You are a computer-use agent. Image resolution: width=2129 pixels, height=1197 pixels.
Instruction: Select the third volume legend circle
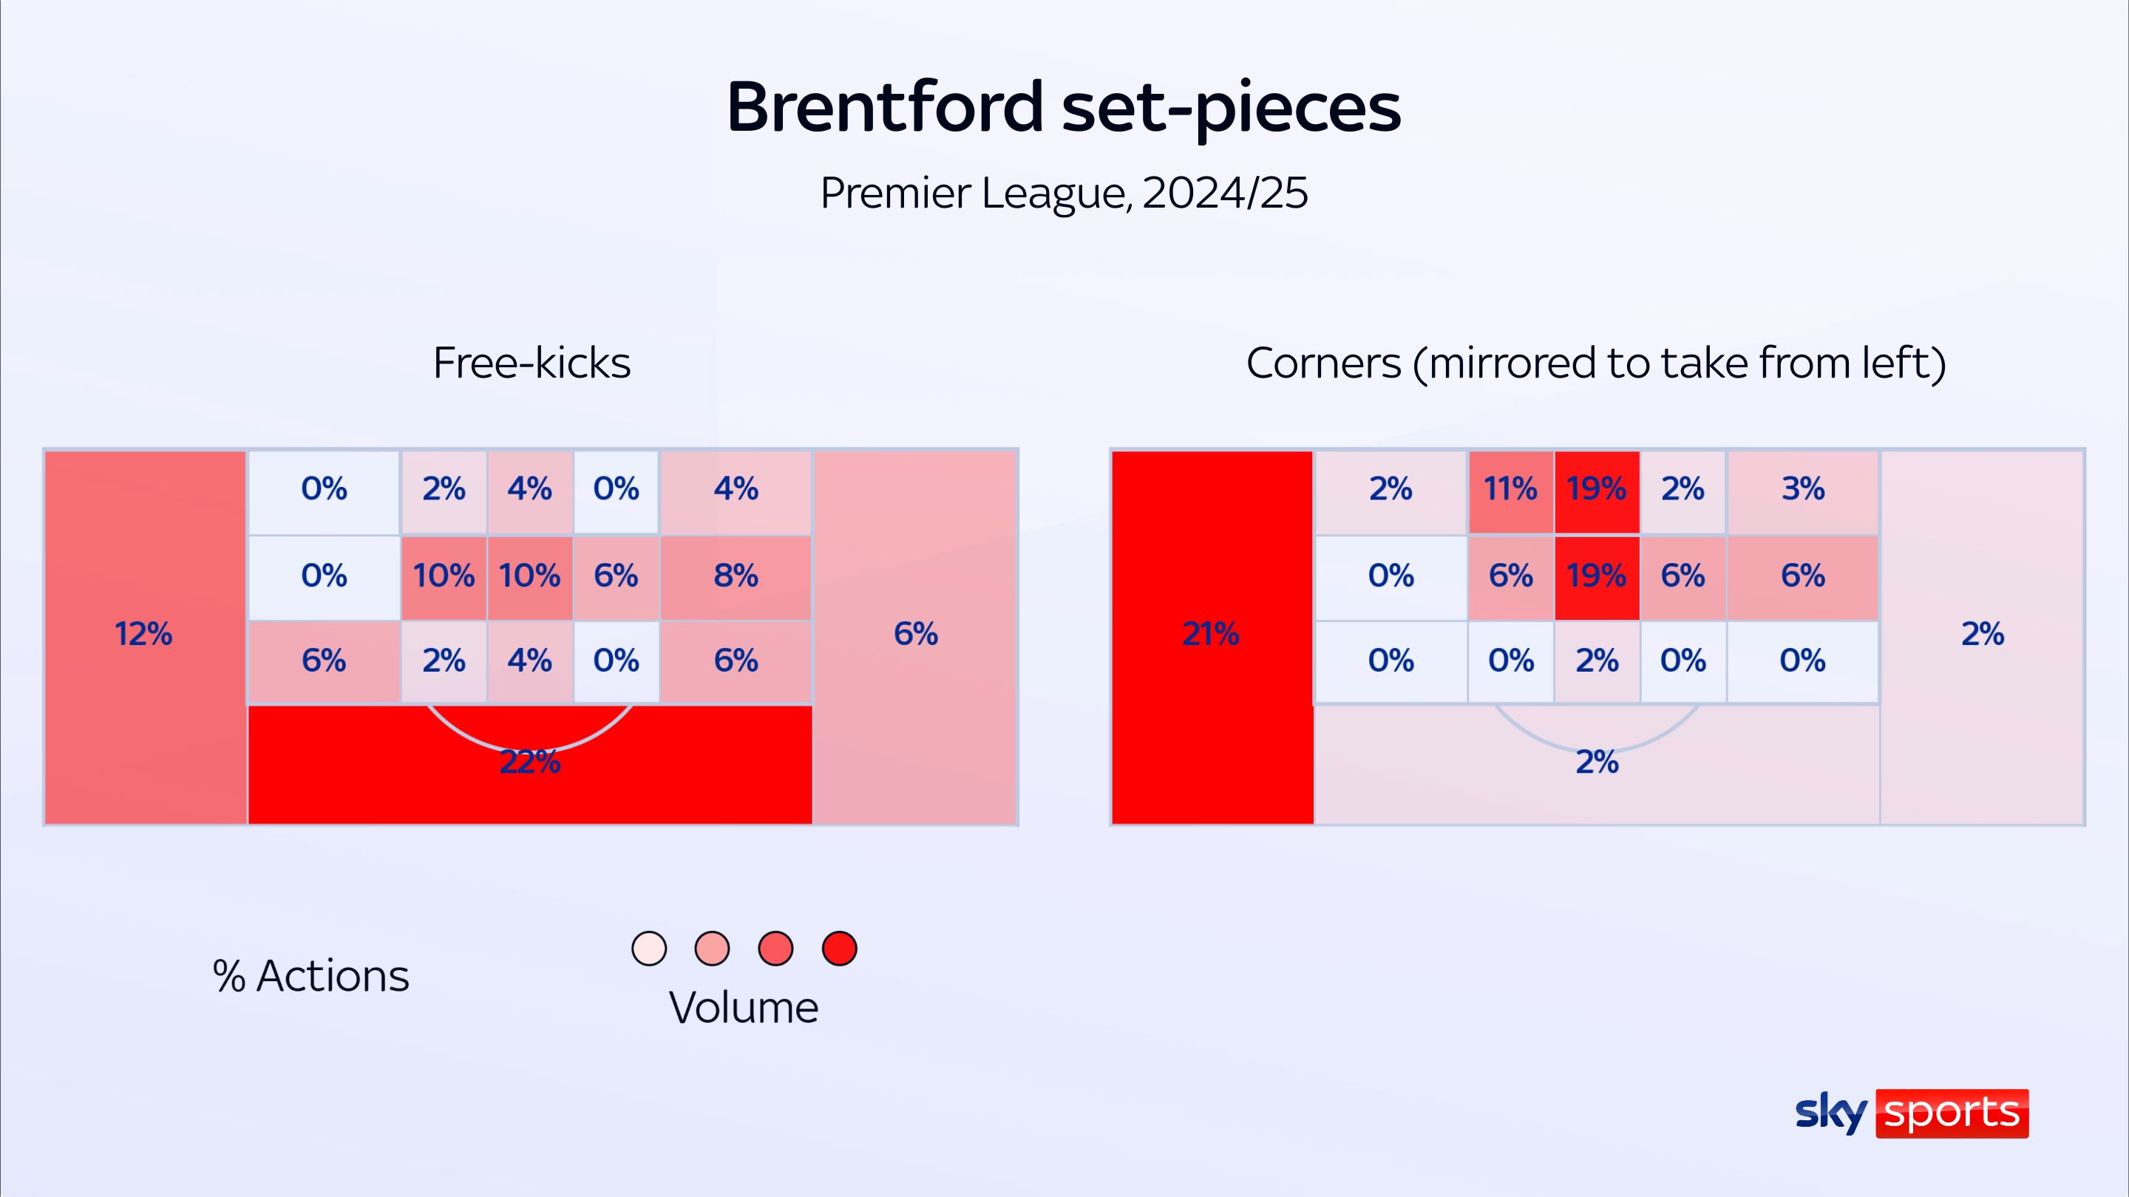775,948
